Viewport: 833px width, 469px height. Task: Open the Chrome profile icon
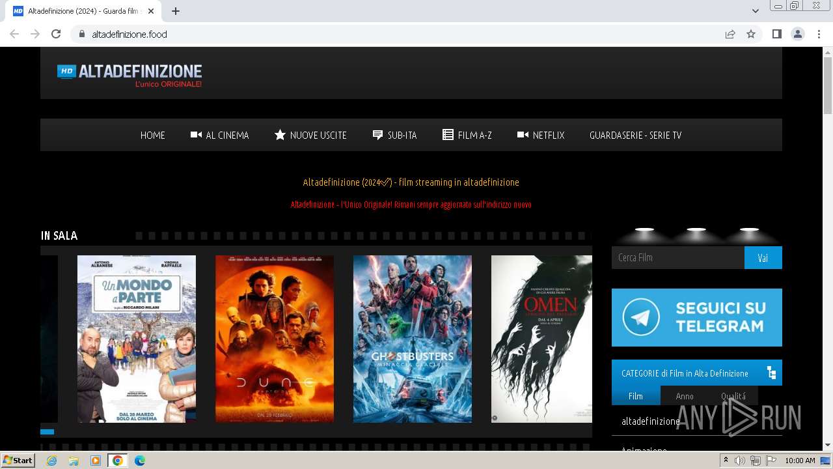(x=798, y=34)
